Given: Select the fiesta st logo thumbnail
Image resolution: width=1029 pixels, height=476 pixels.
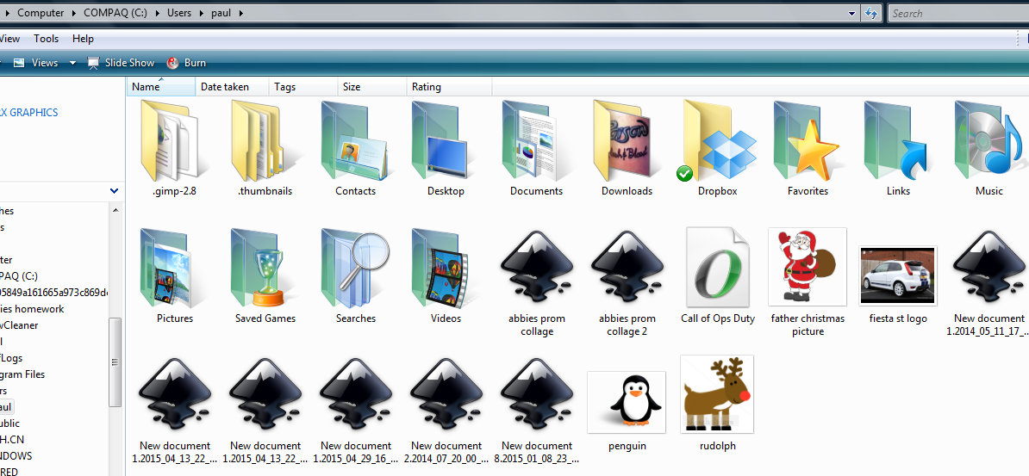Looking at the screenshot, I should 898,275.
